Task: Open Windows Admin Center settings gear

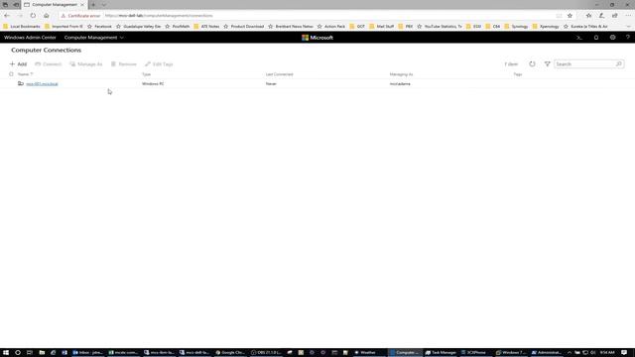Action: coord(613,38)
